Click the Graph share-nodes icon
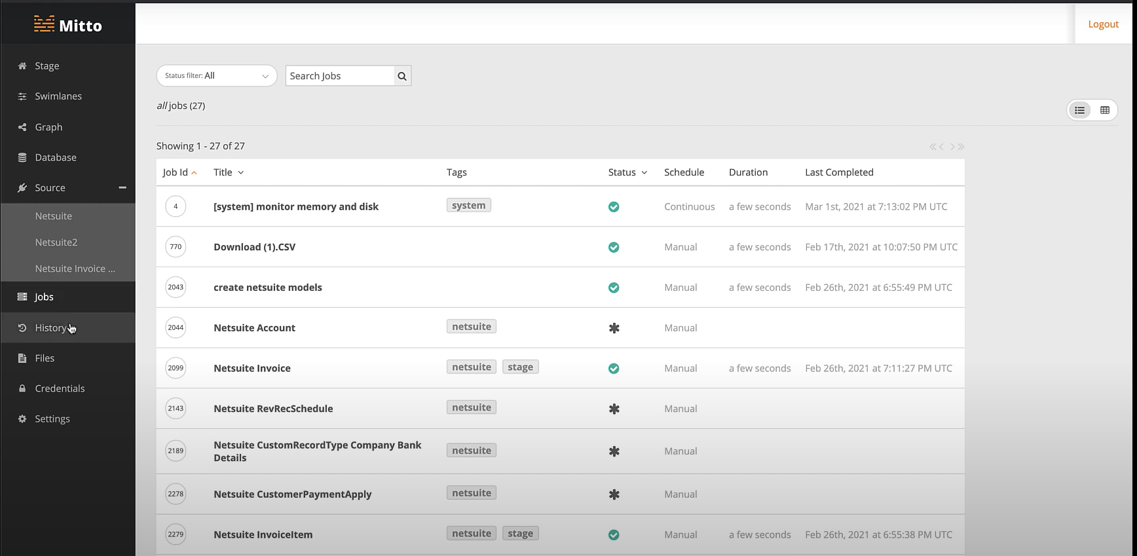This screenshot has width=1137, height=556. click(x=22, y=127)
